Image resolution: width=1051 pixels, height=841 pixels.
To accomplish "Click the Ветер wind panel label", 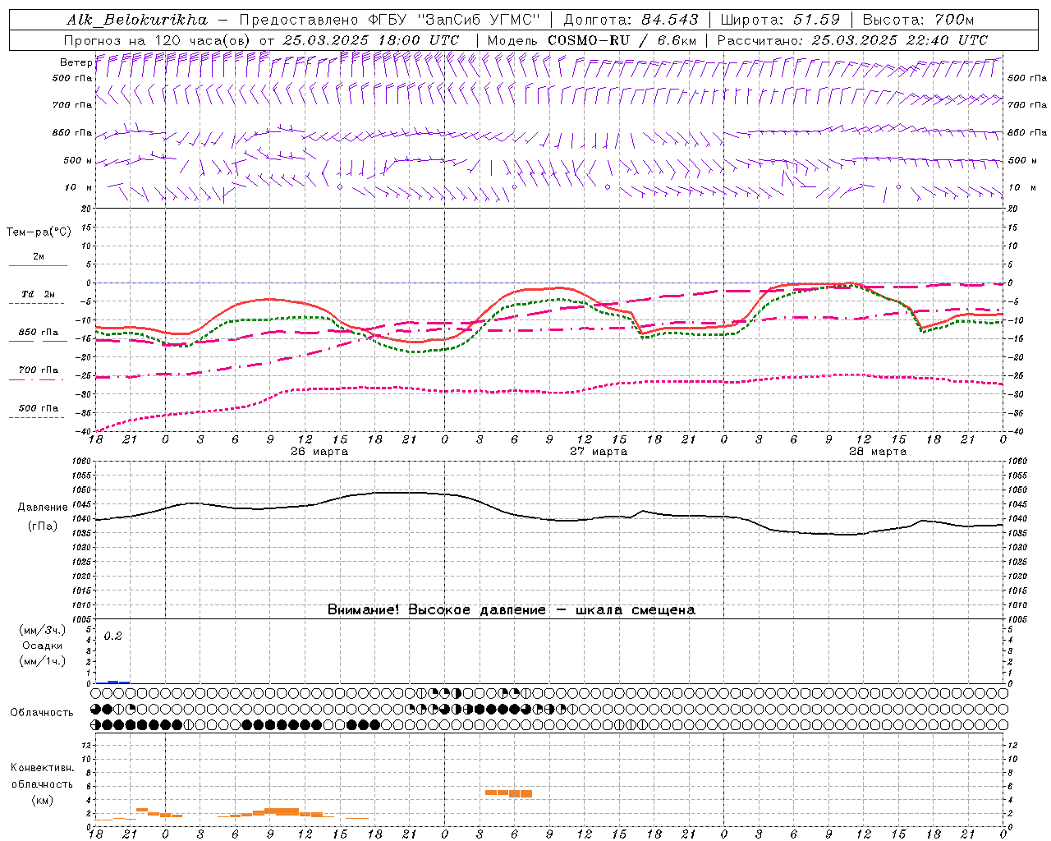I will (x=76, y=62).
